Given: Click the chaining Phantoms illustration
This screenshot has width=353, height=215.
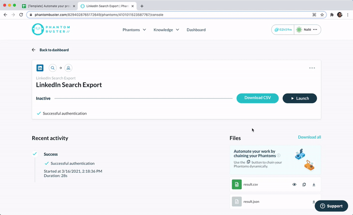Looking at the screenshot, I should pos(305,159).
